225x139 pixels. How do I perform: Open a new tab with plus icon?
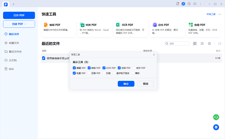[13, 4]
